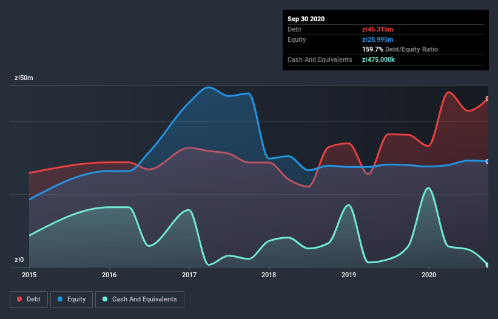Click the zł0 y-axis label
This screenshot has width=498, height=319.
(19, 260)
